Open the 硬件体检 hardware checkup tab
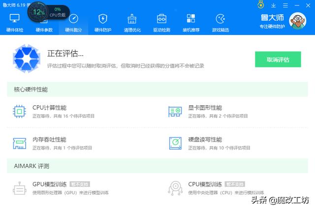The height and width of the screenshot is (210, 315). (x=15, y=23)
